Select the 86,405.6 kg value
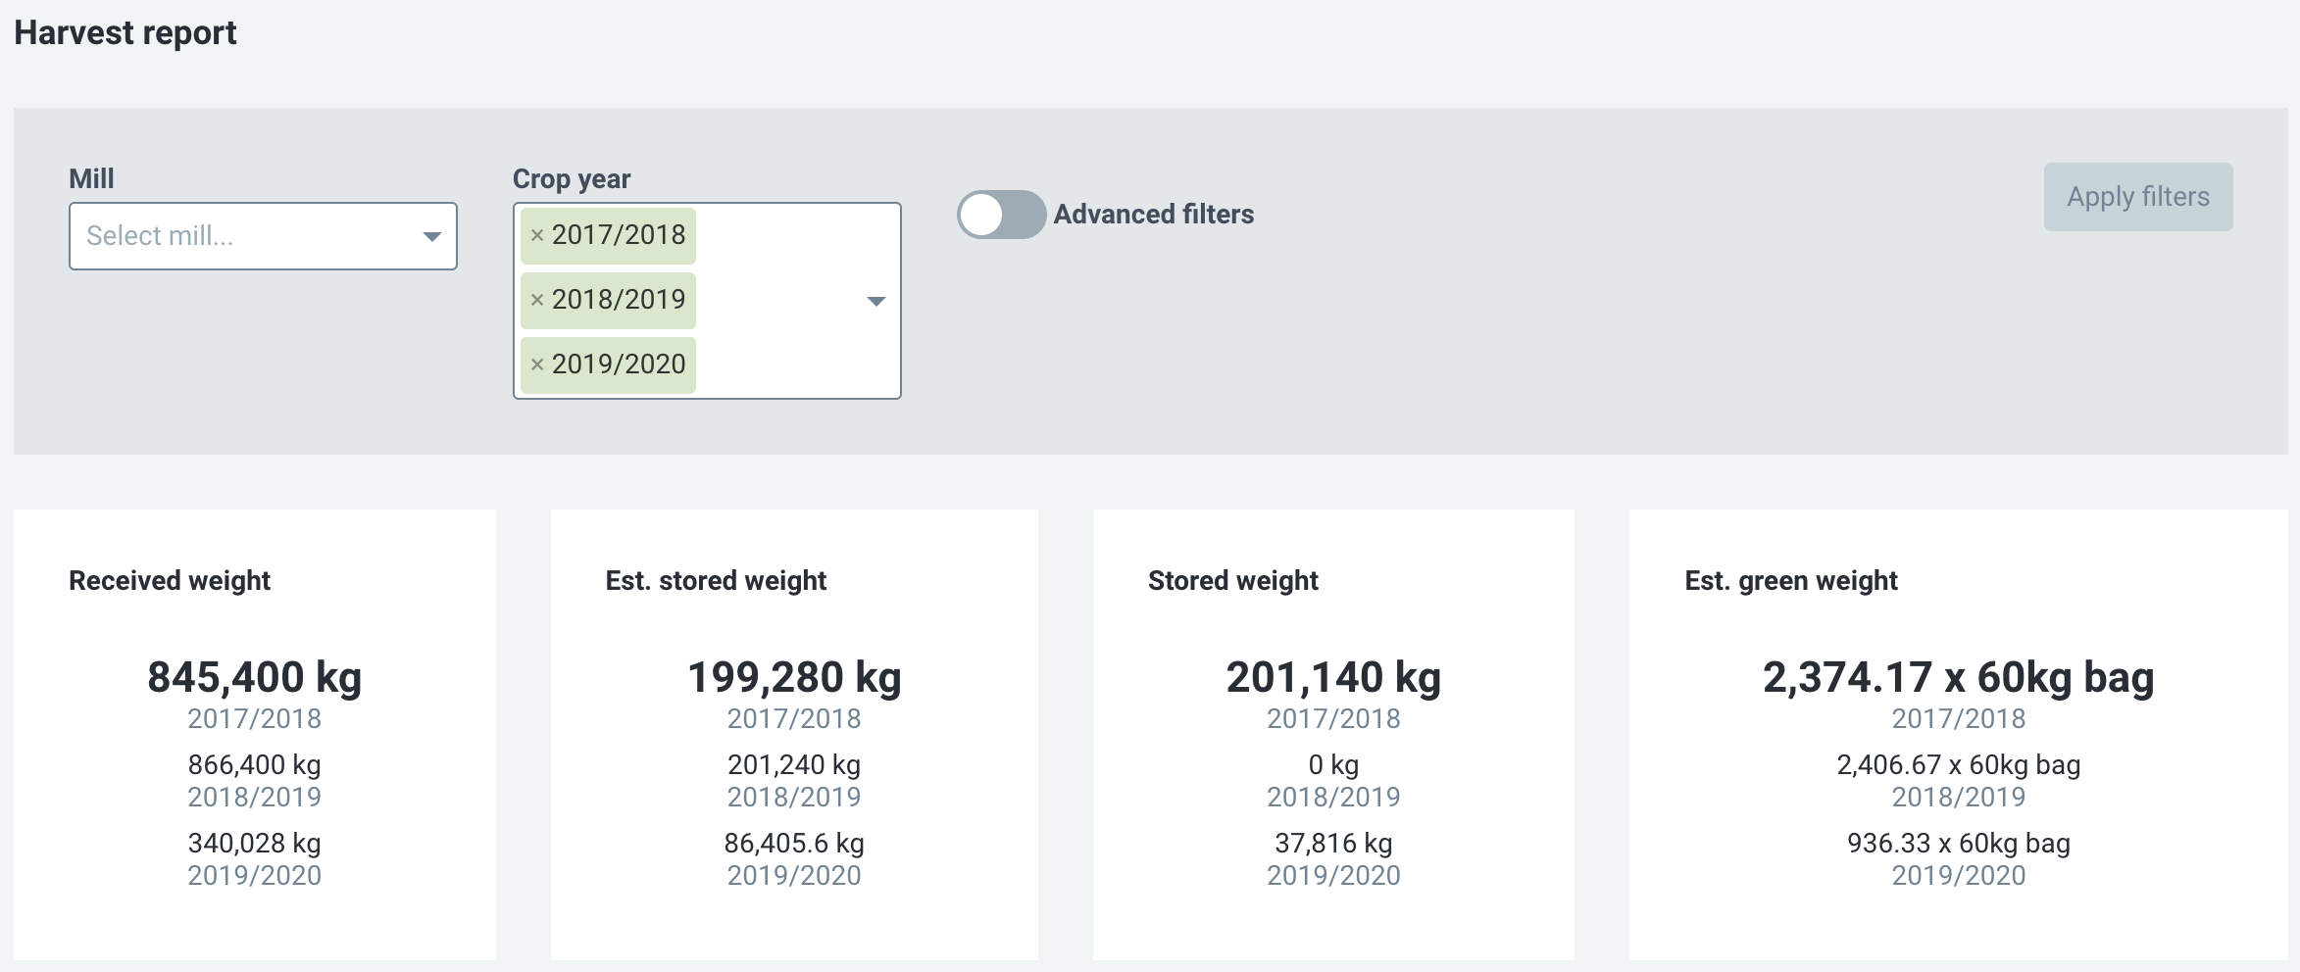Screen dimensions: 2300x972 794,844
